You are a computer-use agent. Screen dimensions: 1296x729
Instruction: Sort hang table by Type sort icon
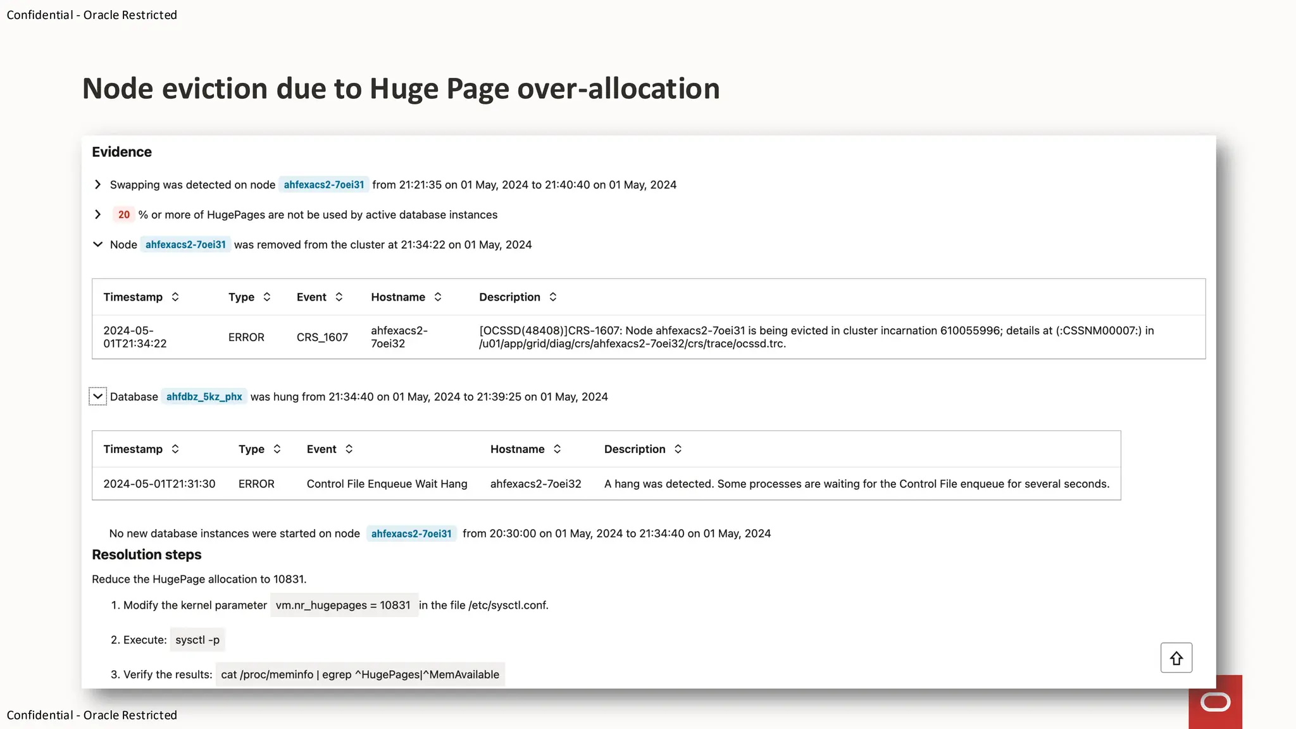[277, 449]
